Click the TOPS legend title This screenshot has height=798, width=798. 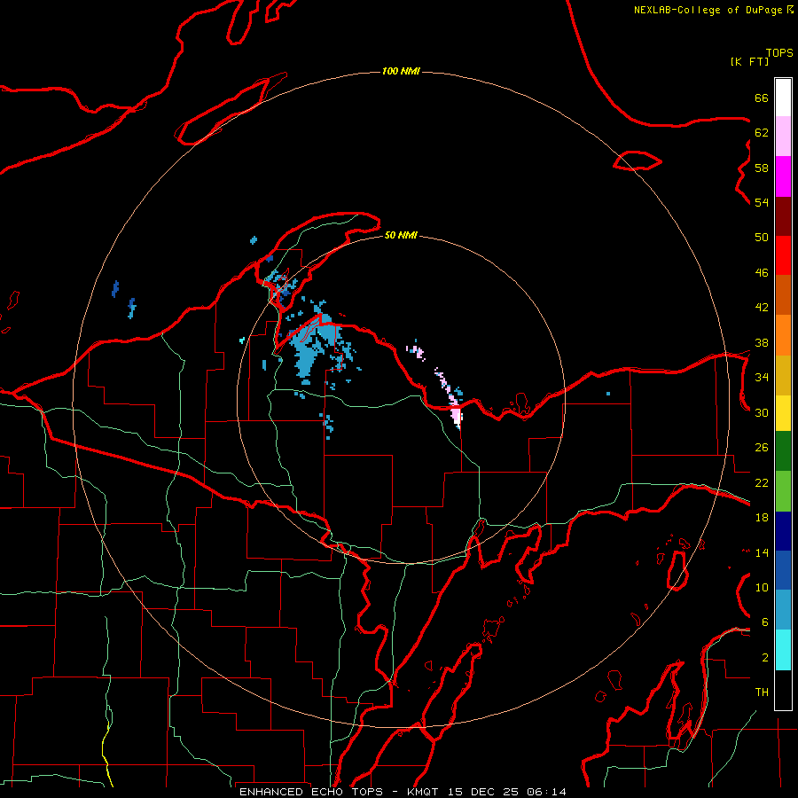pos(779,53)
